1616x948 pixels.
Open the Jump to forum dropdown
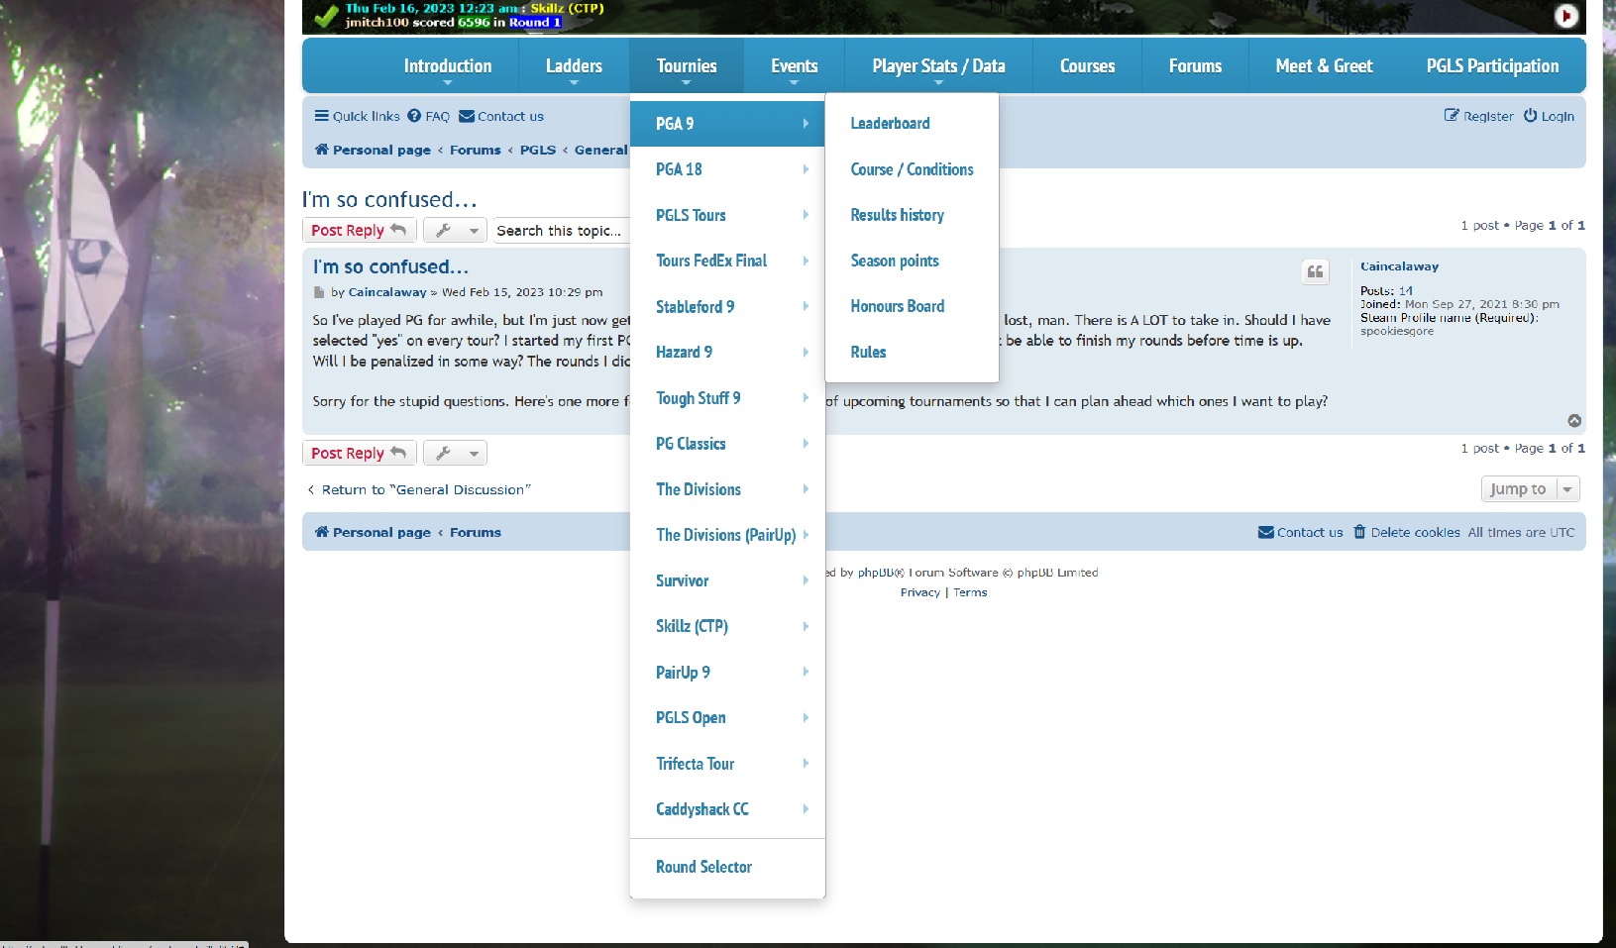pyautogui.click(x=1529, y=489)
